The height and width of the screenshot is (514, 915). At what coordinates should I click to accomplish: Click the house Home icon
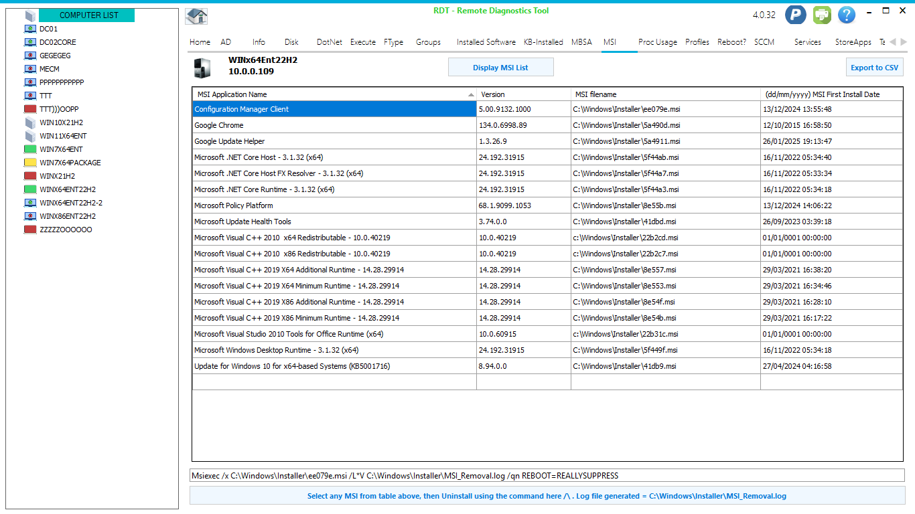[196, 16]
